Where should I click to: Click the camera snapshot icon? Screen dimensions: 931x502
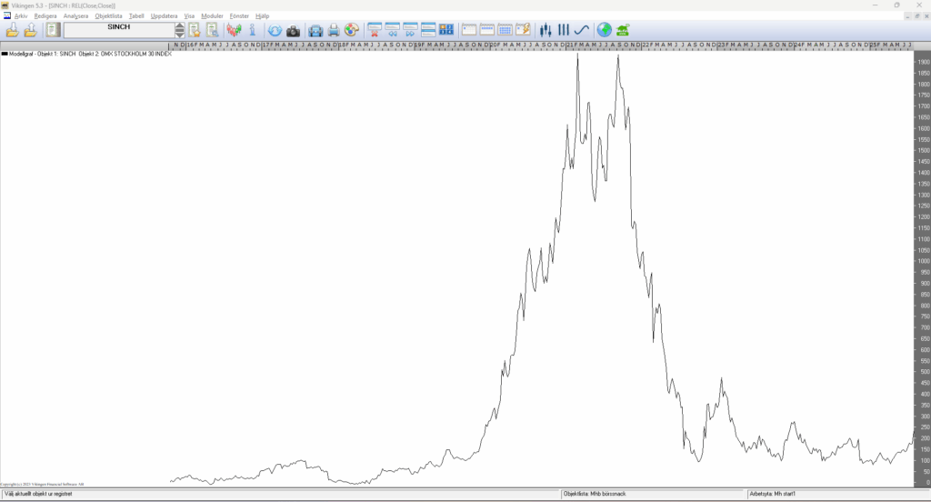(x=293, y=30)
